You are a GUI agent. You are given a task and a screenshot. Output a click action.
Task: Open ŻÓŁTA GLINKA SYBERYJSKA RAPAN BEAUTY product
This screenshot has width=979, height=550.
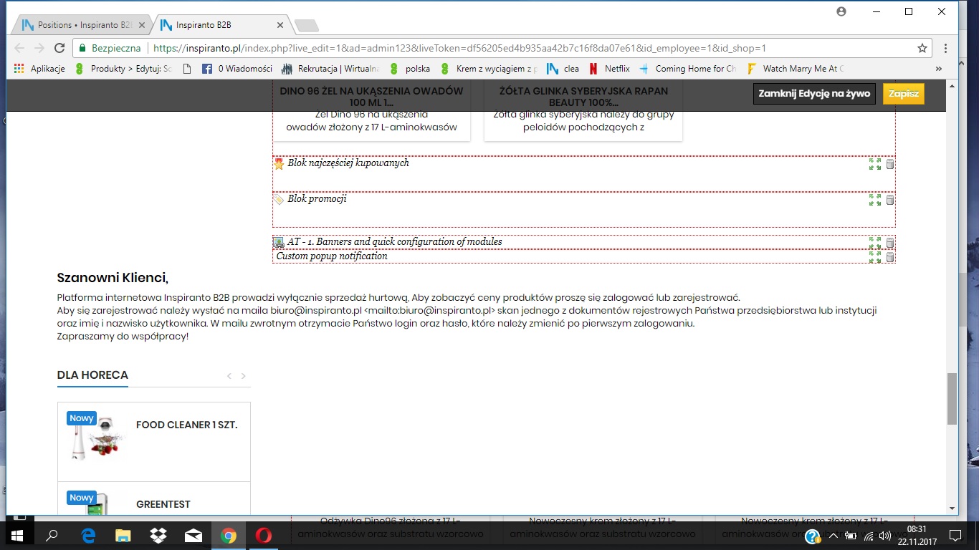583,97
